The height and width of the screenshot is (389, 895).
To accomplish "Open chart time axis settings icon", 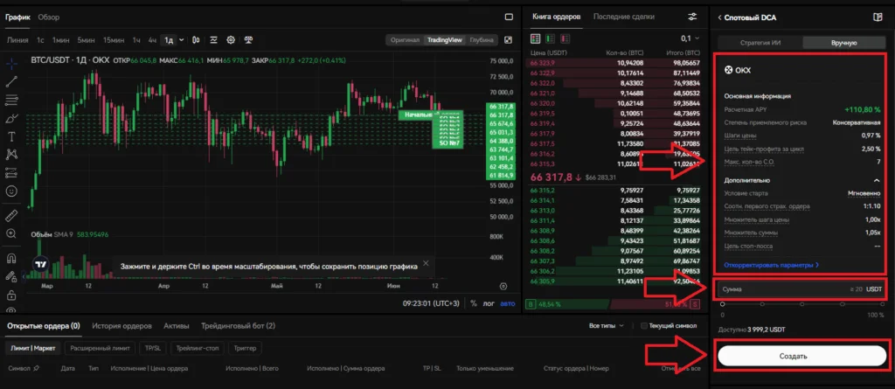I will [503, 286].
